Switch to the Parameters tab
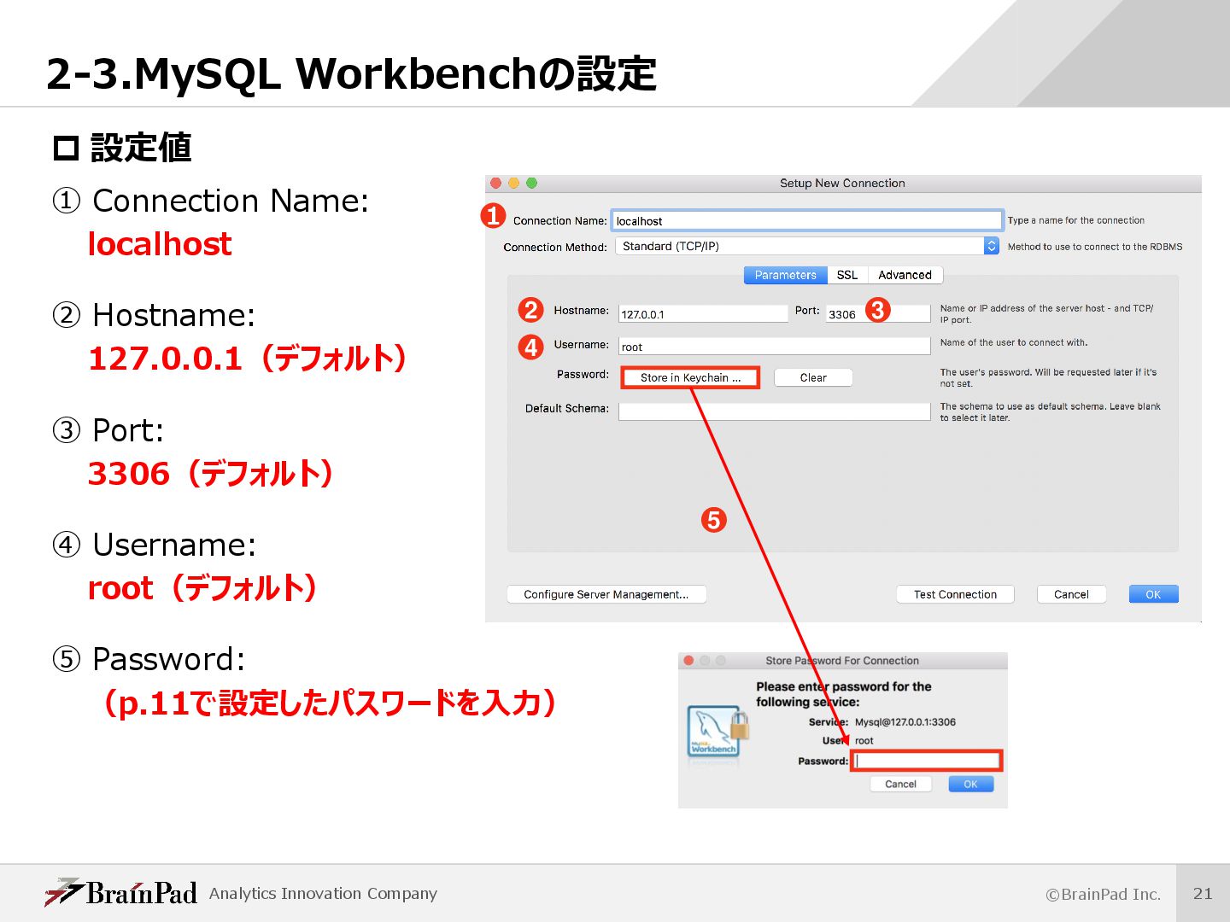The image size is (1230, 922). click(786, 275)
